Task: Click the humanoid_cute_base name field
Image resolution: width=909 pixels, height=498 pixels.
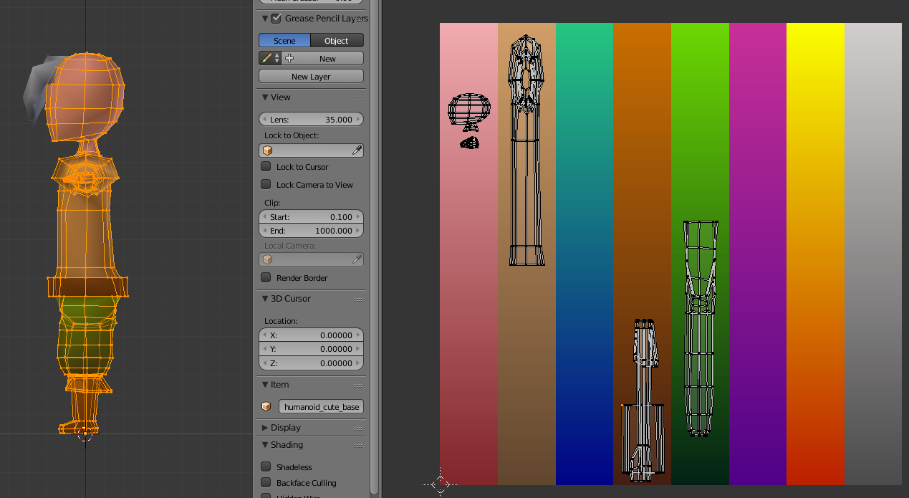Action: [321, 407]
